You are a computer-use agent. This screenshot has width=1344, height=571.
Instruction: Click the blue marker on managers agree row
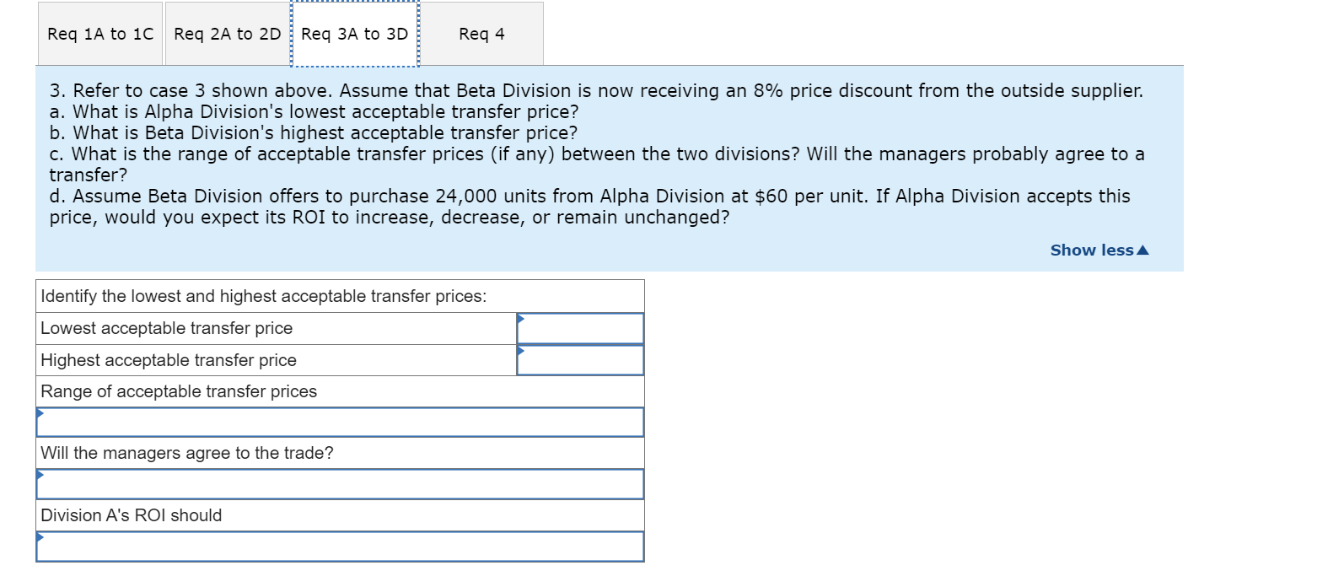(39, 474)
